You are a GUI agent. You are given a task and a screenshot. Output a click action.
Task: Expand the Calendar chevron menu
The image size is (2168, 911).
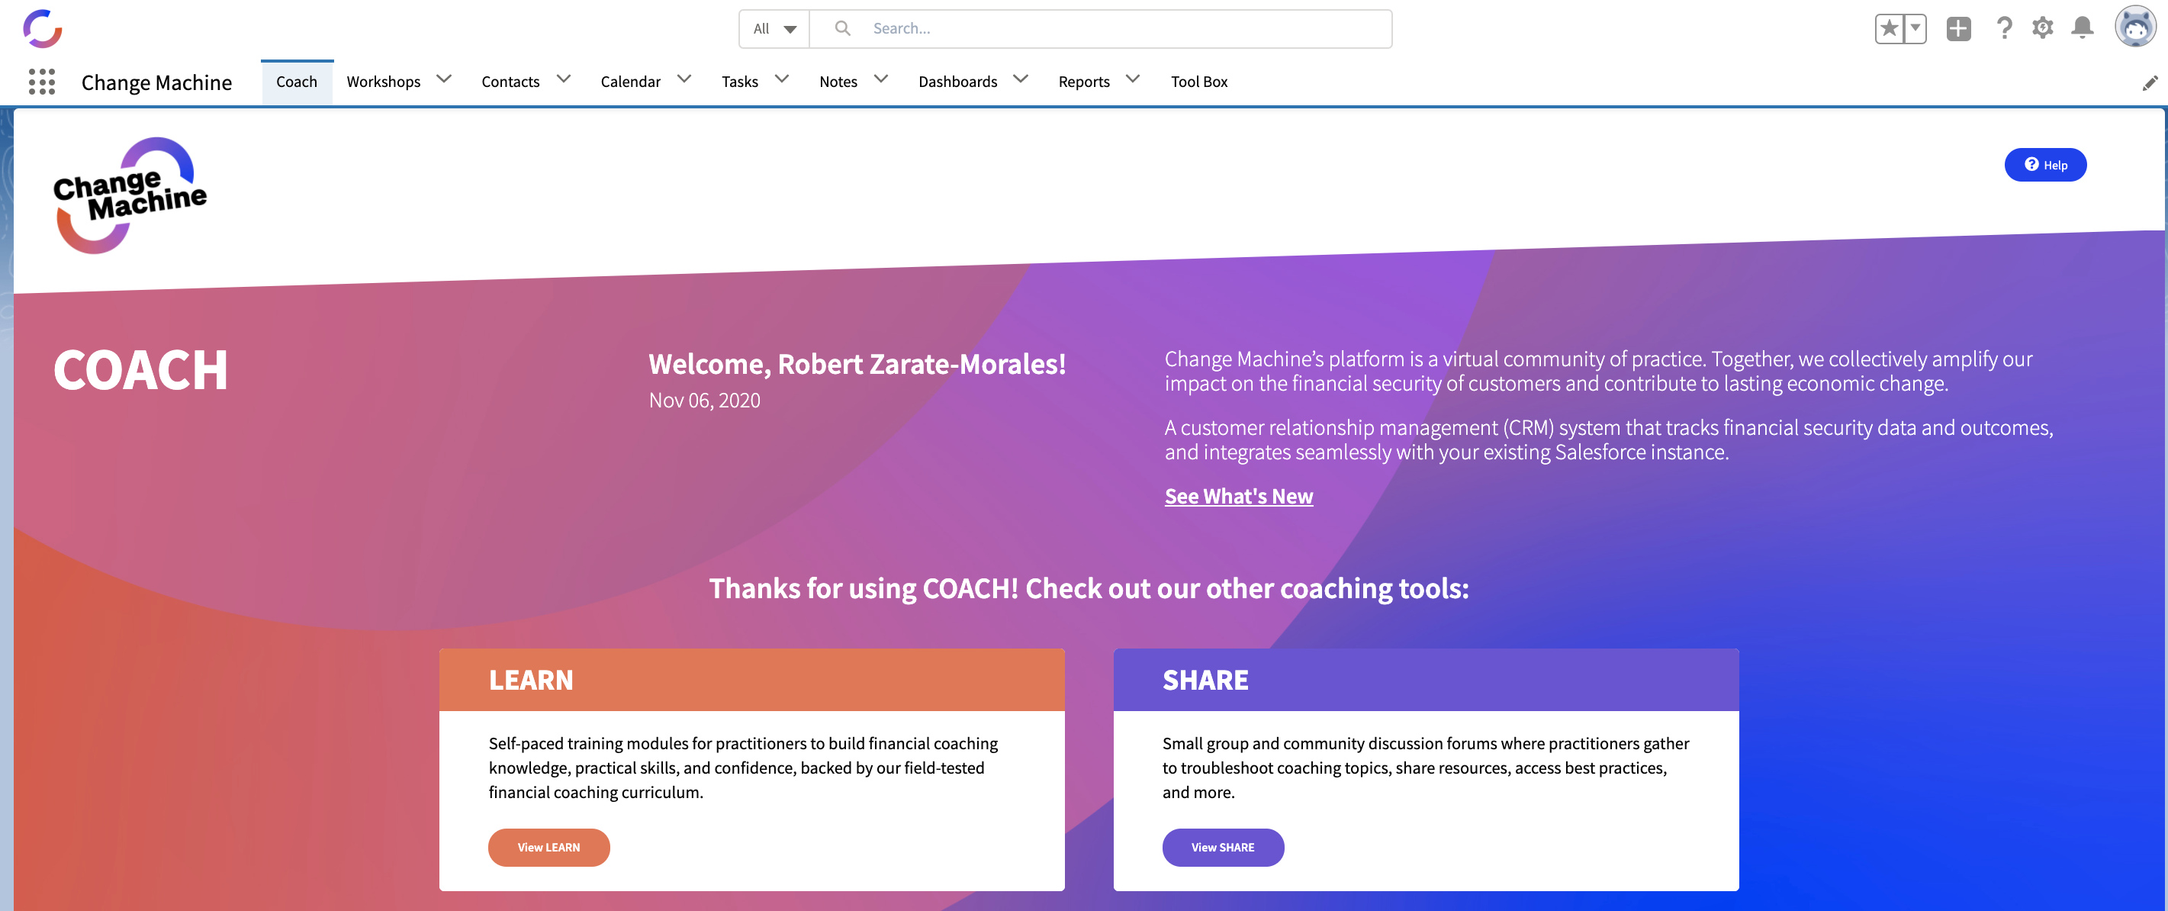684,80
